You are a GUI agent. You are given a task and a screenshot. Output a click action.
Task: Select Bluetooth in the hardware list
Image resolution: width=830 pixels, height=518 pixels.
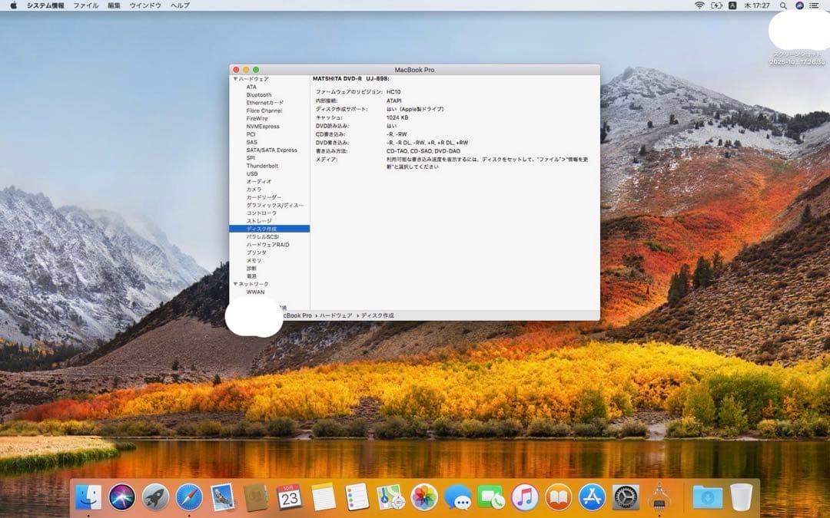[259, 95]
